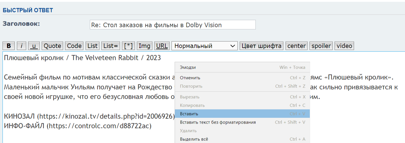The height and width of the screenshot is (143, 405).
Task: Insert a Quote tag
Action: point(52,46)
